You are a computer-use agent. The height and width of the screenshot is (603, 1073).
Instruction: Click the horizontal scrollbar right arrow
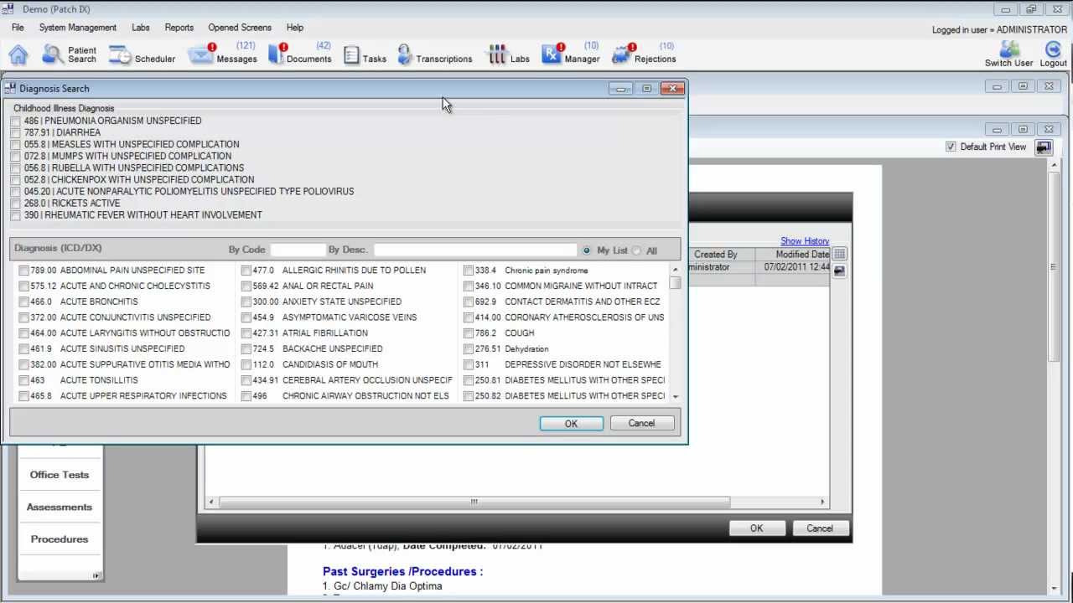coord(822,502)
